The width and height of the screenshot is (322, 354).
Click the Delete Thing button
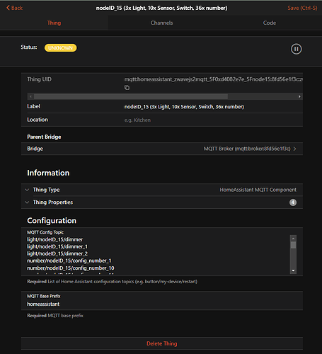coord(162,343)
